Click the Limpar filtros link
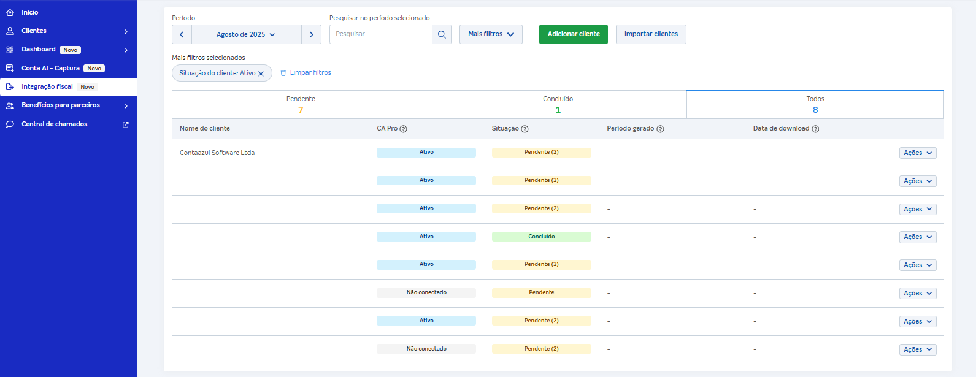The height and width of the screenshot is (377, 976). tap(310, 73)
